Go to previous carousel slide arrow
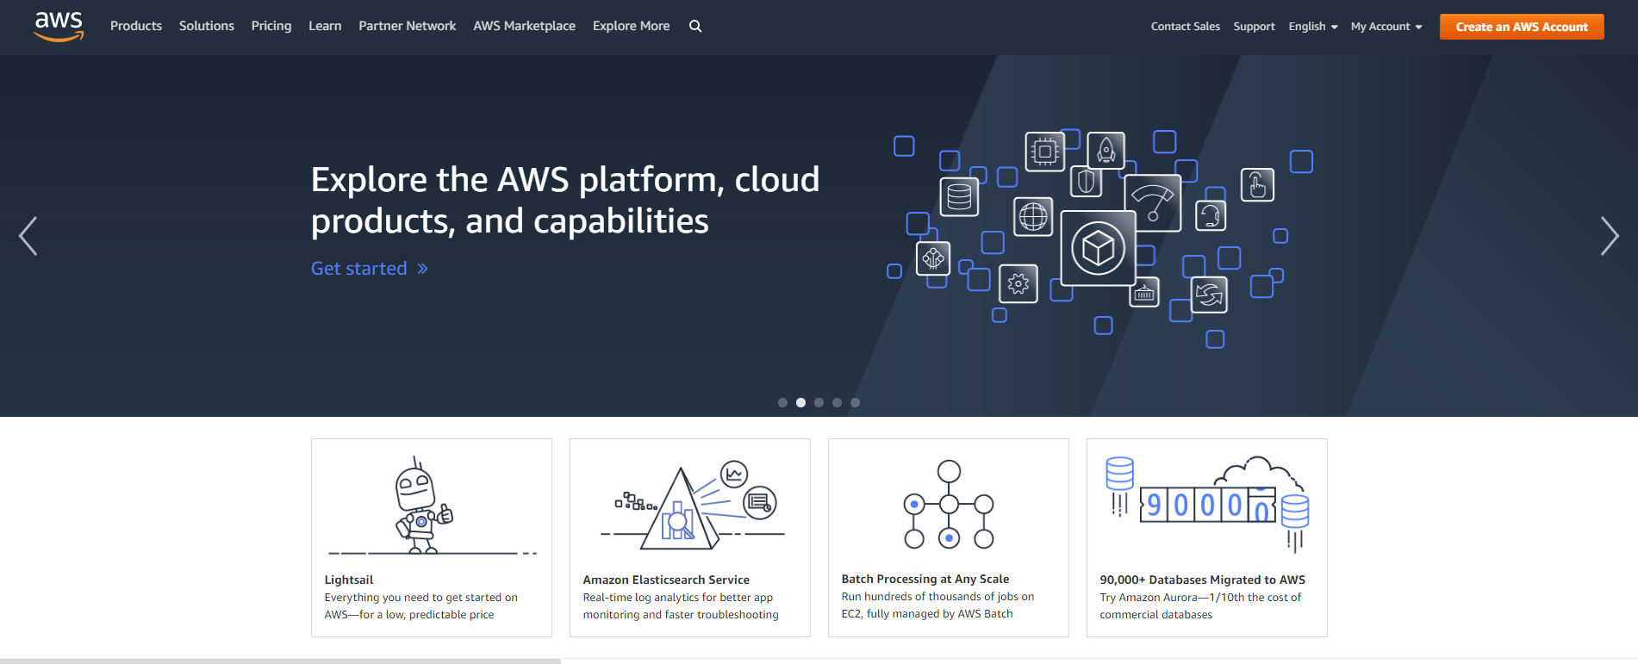Screen dimensions: 1638x664 pyautogui.click(x=28, y=236)
